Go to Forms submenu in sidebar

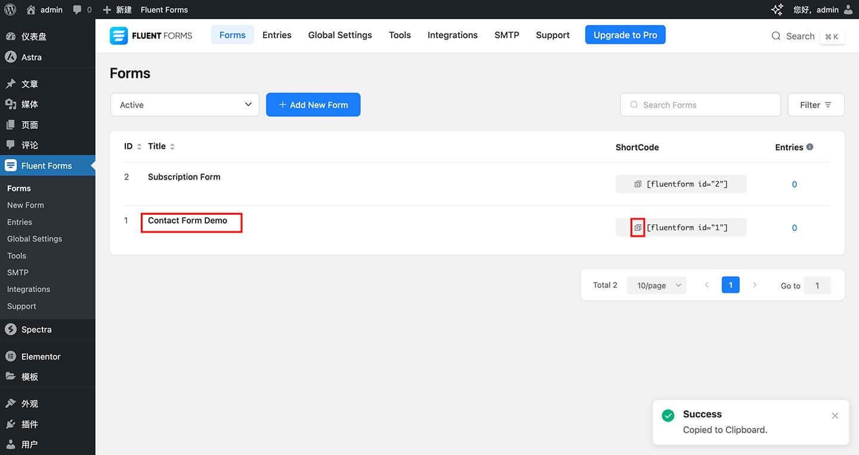19,188
